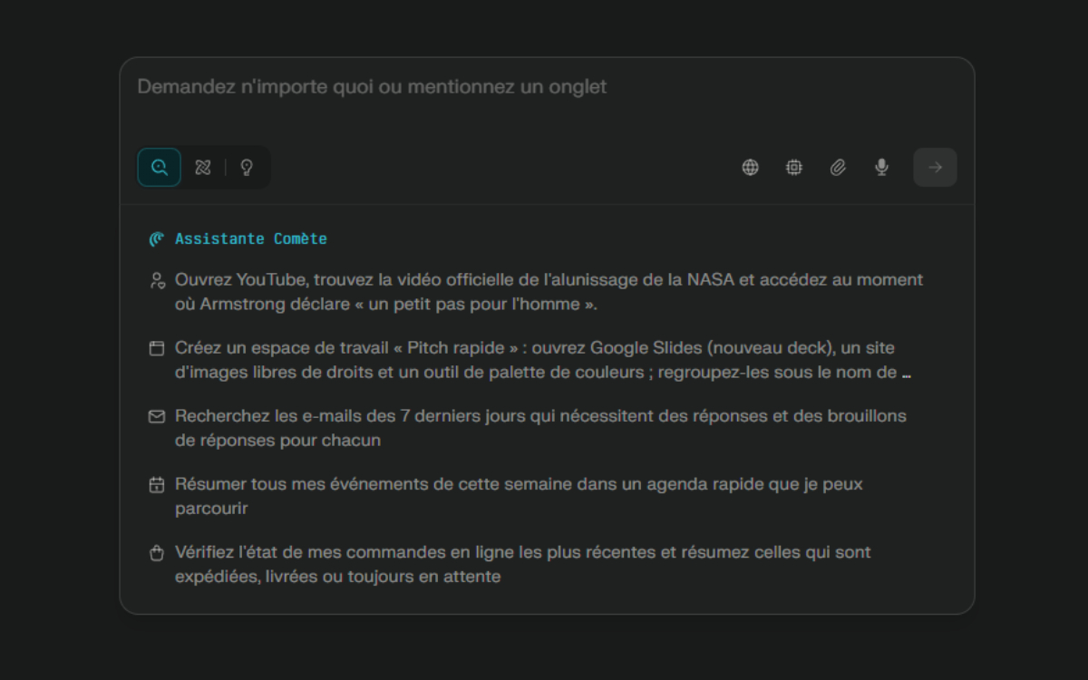Viewport: 1088px width, 680px height.
Task: Click the calendar icon beside the événements suggestion
Action: pyautogui.click(x=157, y=484)
